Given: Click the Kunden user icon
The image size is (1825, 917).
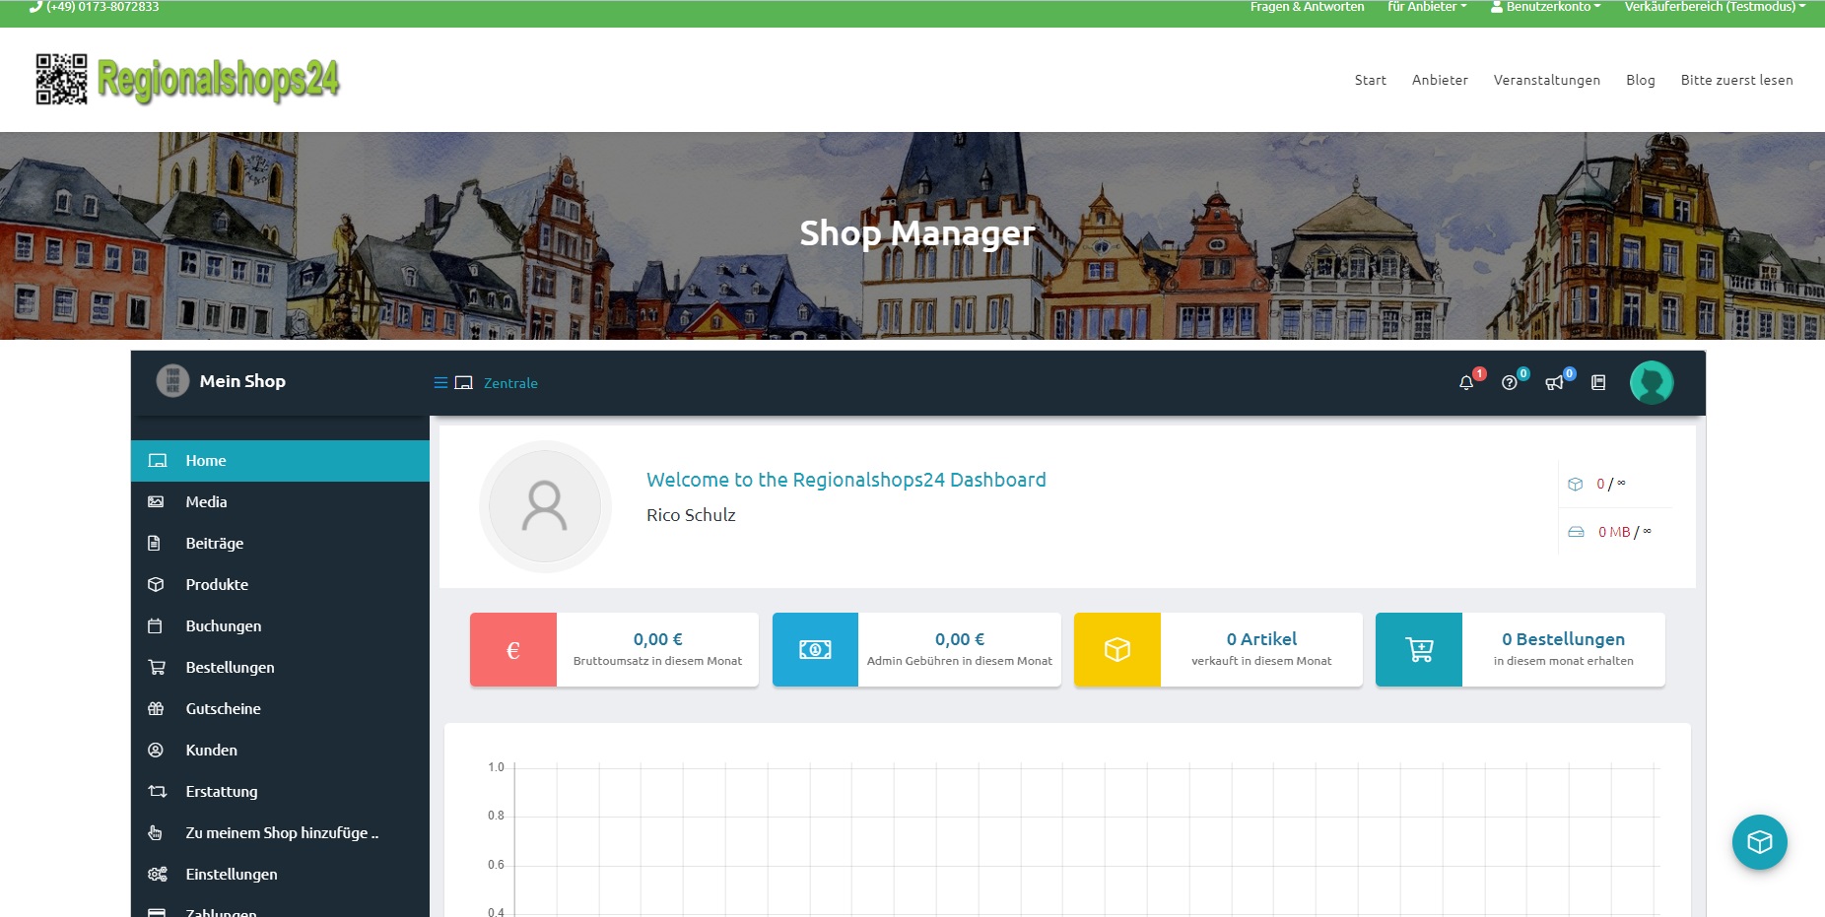Looking at the screenshot, I should 156,750.
